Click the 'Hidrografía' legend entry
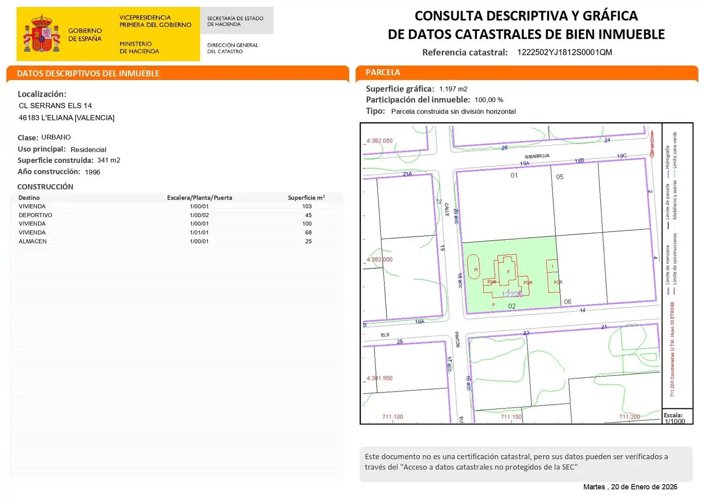 (667, 162)
